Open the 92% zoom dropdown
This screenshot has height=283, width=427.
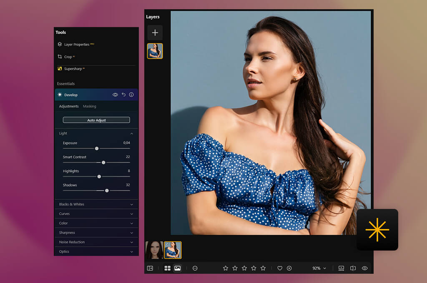(x=319, y=268)
